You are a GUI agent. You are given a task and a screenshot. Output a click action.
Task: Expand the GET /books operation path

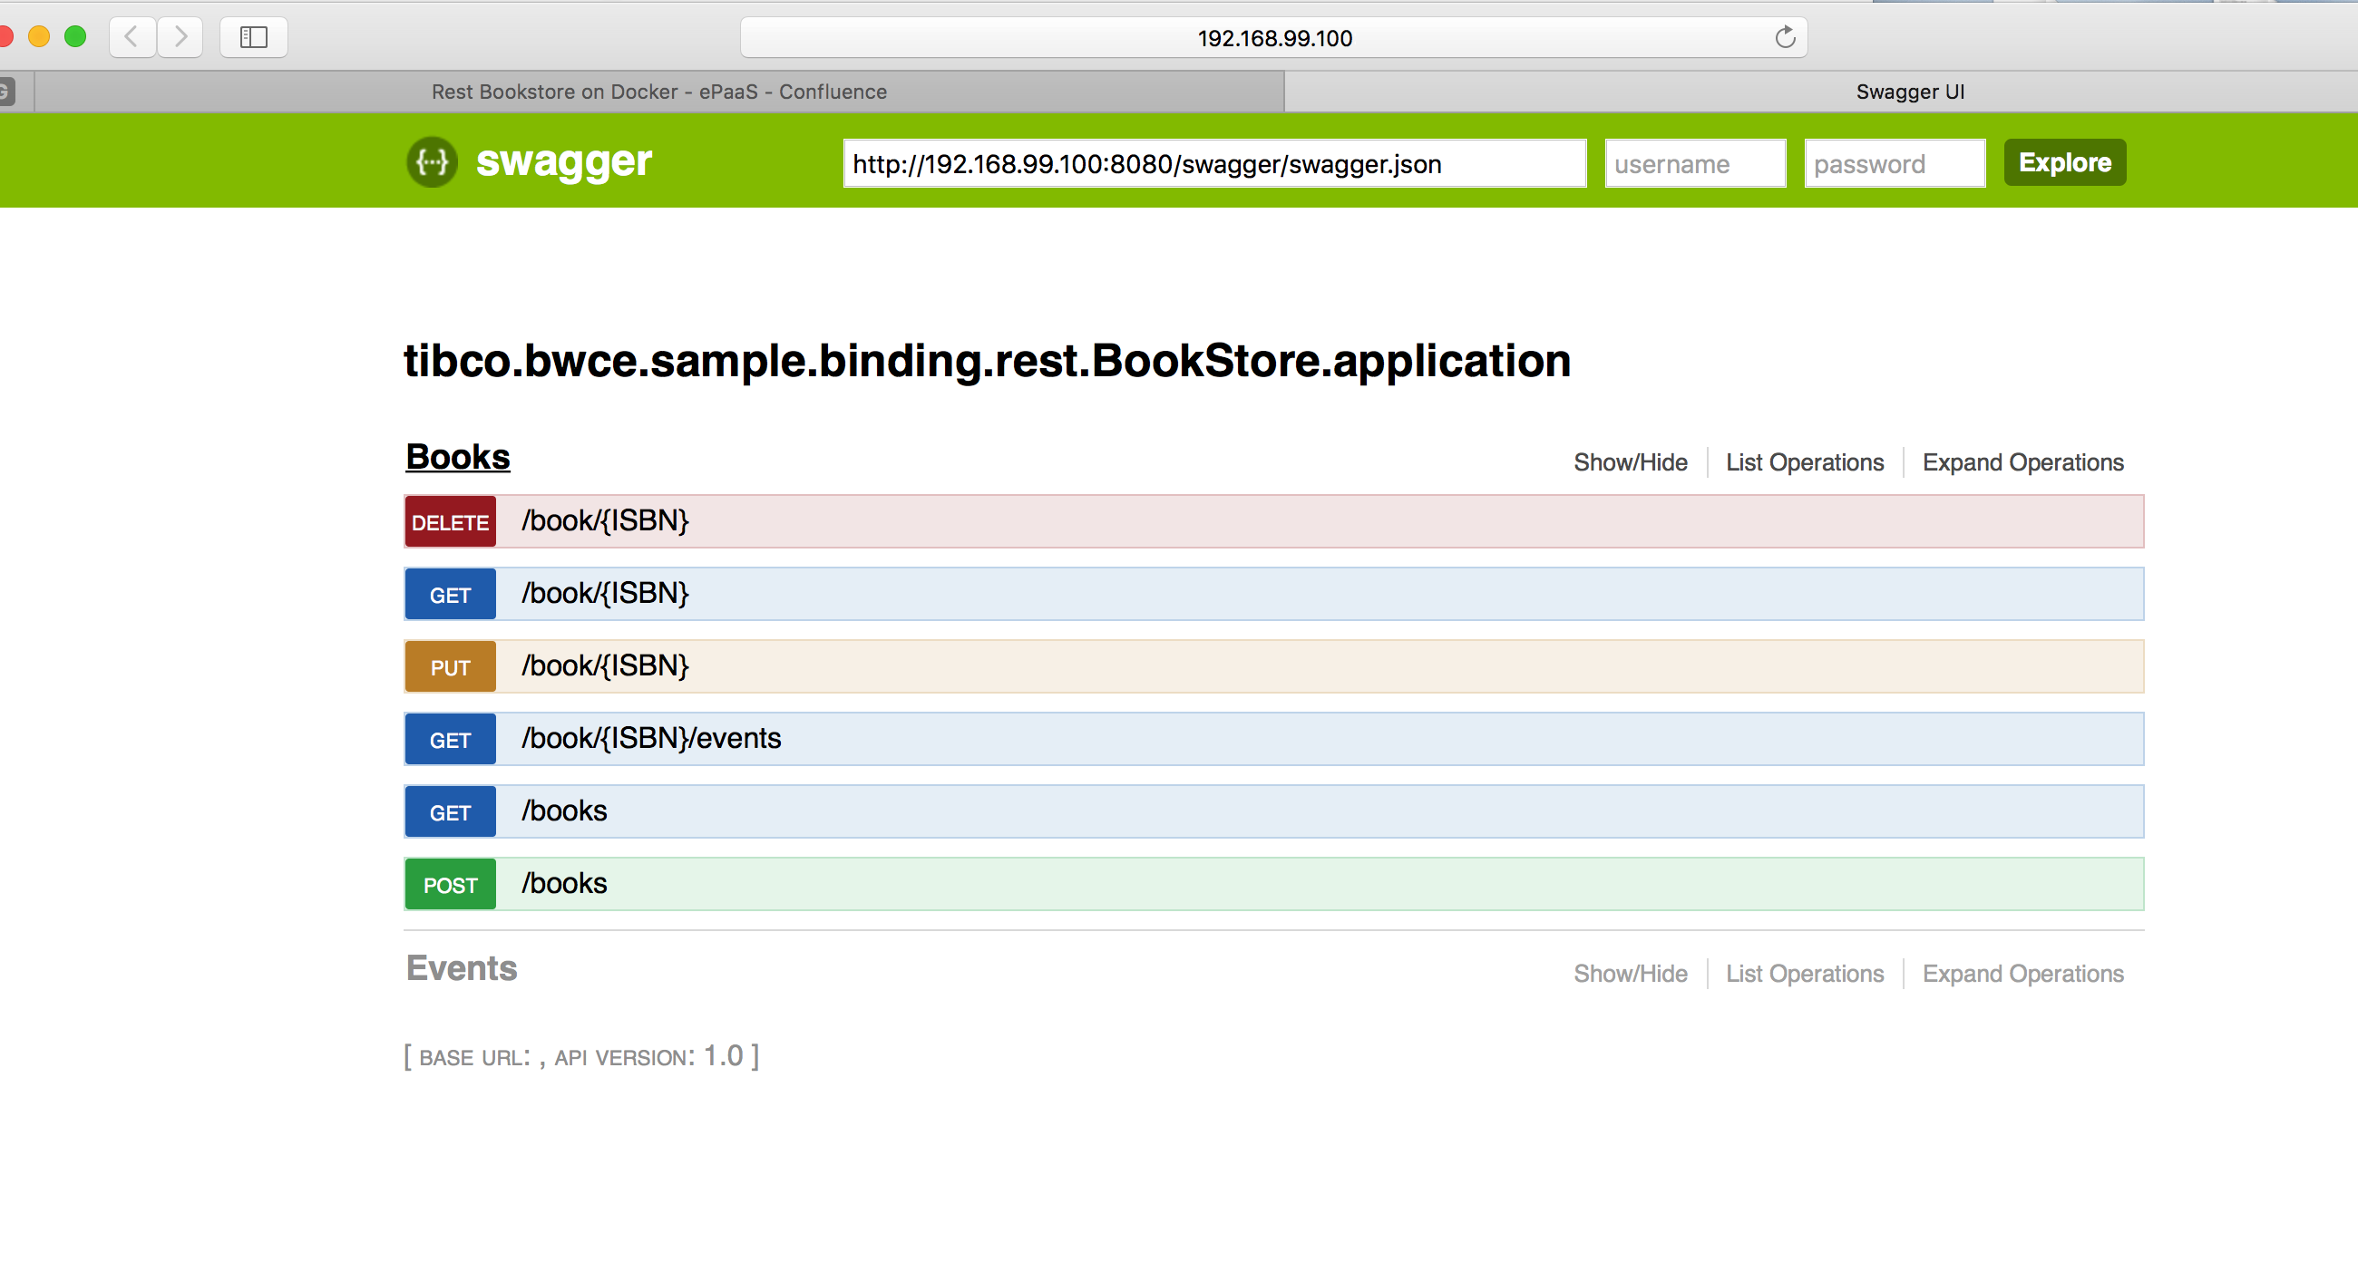(x=564, y=811)
